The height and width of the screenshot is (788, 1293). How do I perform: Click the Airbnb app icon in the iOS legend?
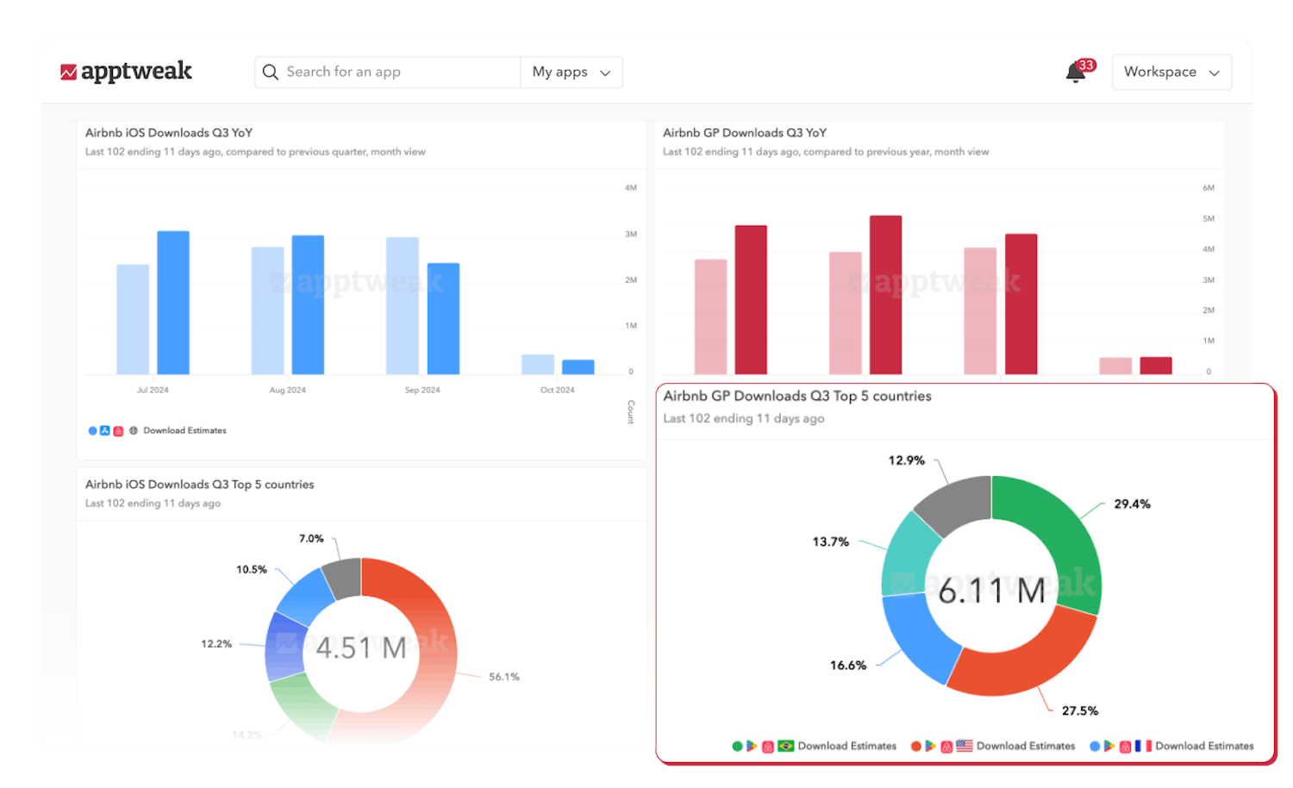pyautogui.click(x=118, y=430)
